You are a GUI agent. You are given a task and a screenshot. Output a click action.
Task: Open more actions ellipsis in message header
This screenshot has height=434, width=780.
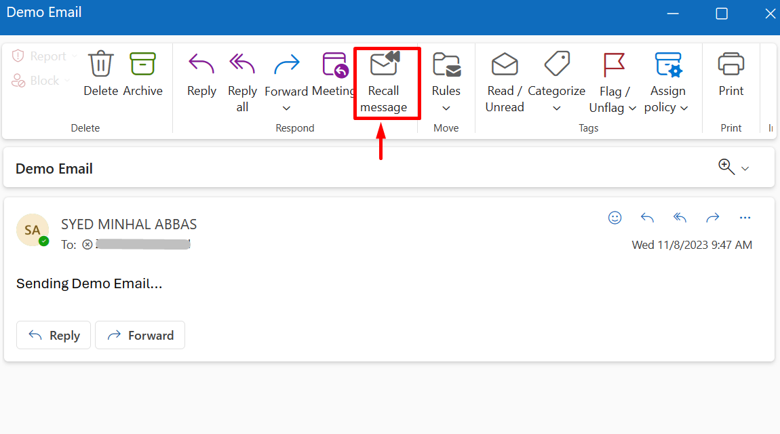pyautogui.click(x=745, y=218)
